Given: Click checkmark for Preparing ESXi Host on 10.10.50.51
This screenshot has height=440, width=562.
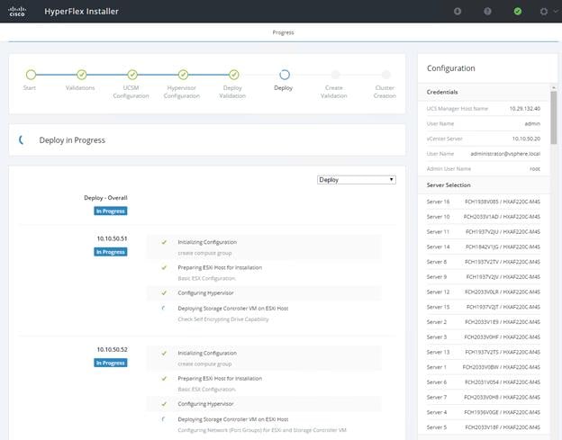Looking at the screenshot, I should point(164,268).
